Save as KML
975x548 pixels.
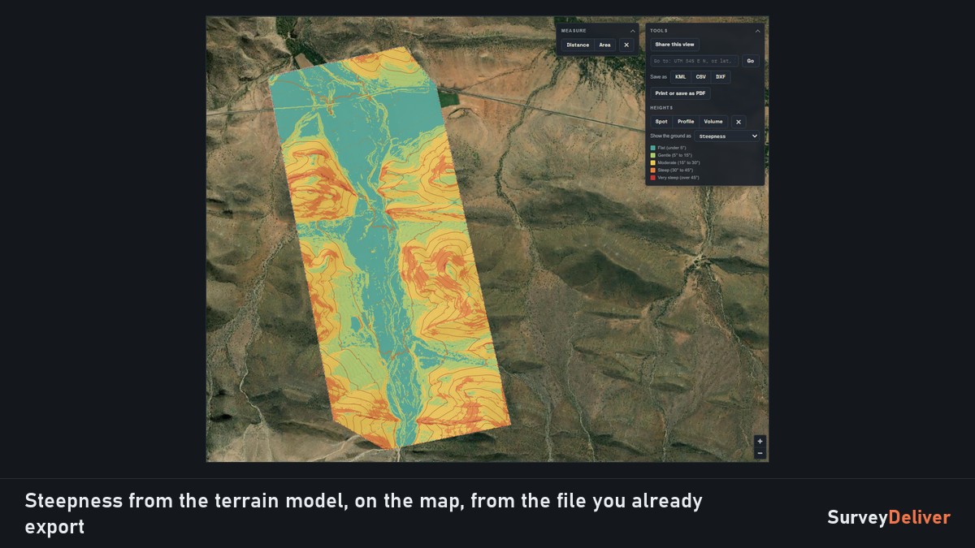pos(681,77)
